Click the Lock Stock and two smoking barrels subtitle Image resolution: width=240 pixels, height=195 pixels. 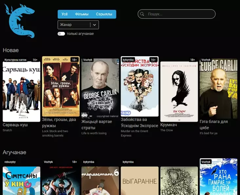pos(55,133)
